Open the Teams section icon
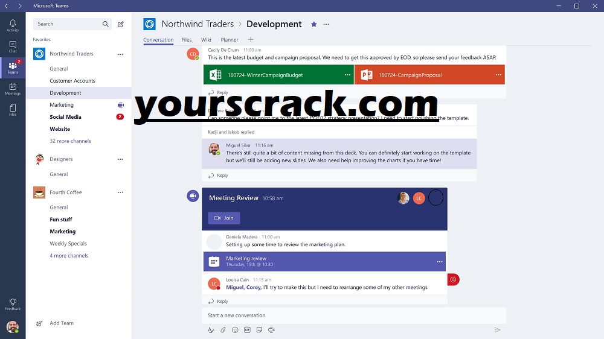Image resolution: width=604 pixels, height=339 pixels. coord(13,68)
